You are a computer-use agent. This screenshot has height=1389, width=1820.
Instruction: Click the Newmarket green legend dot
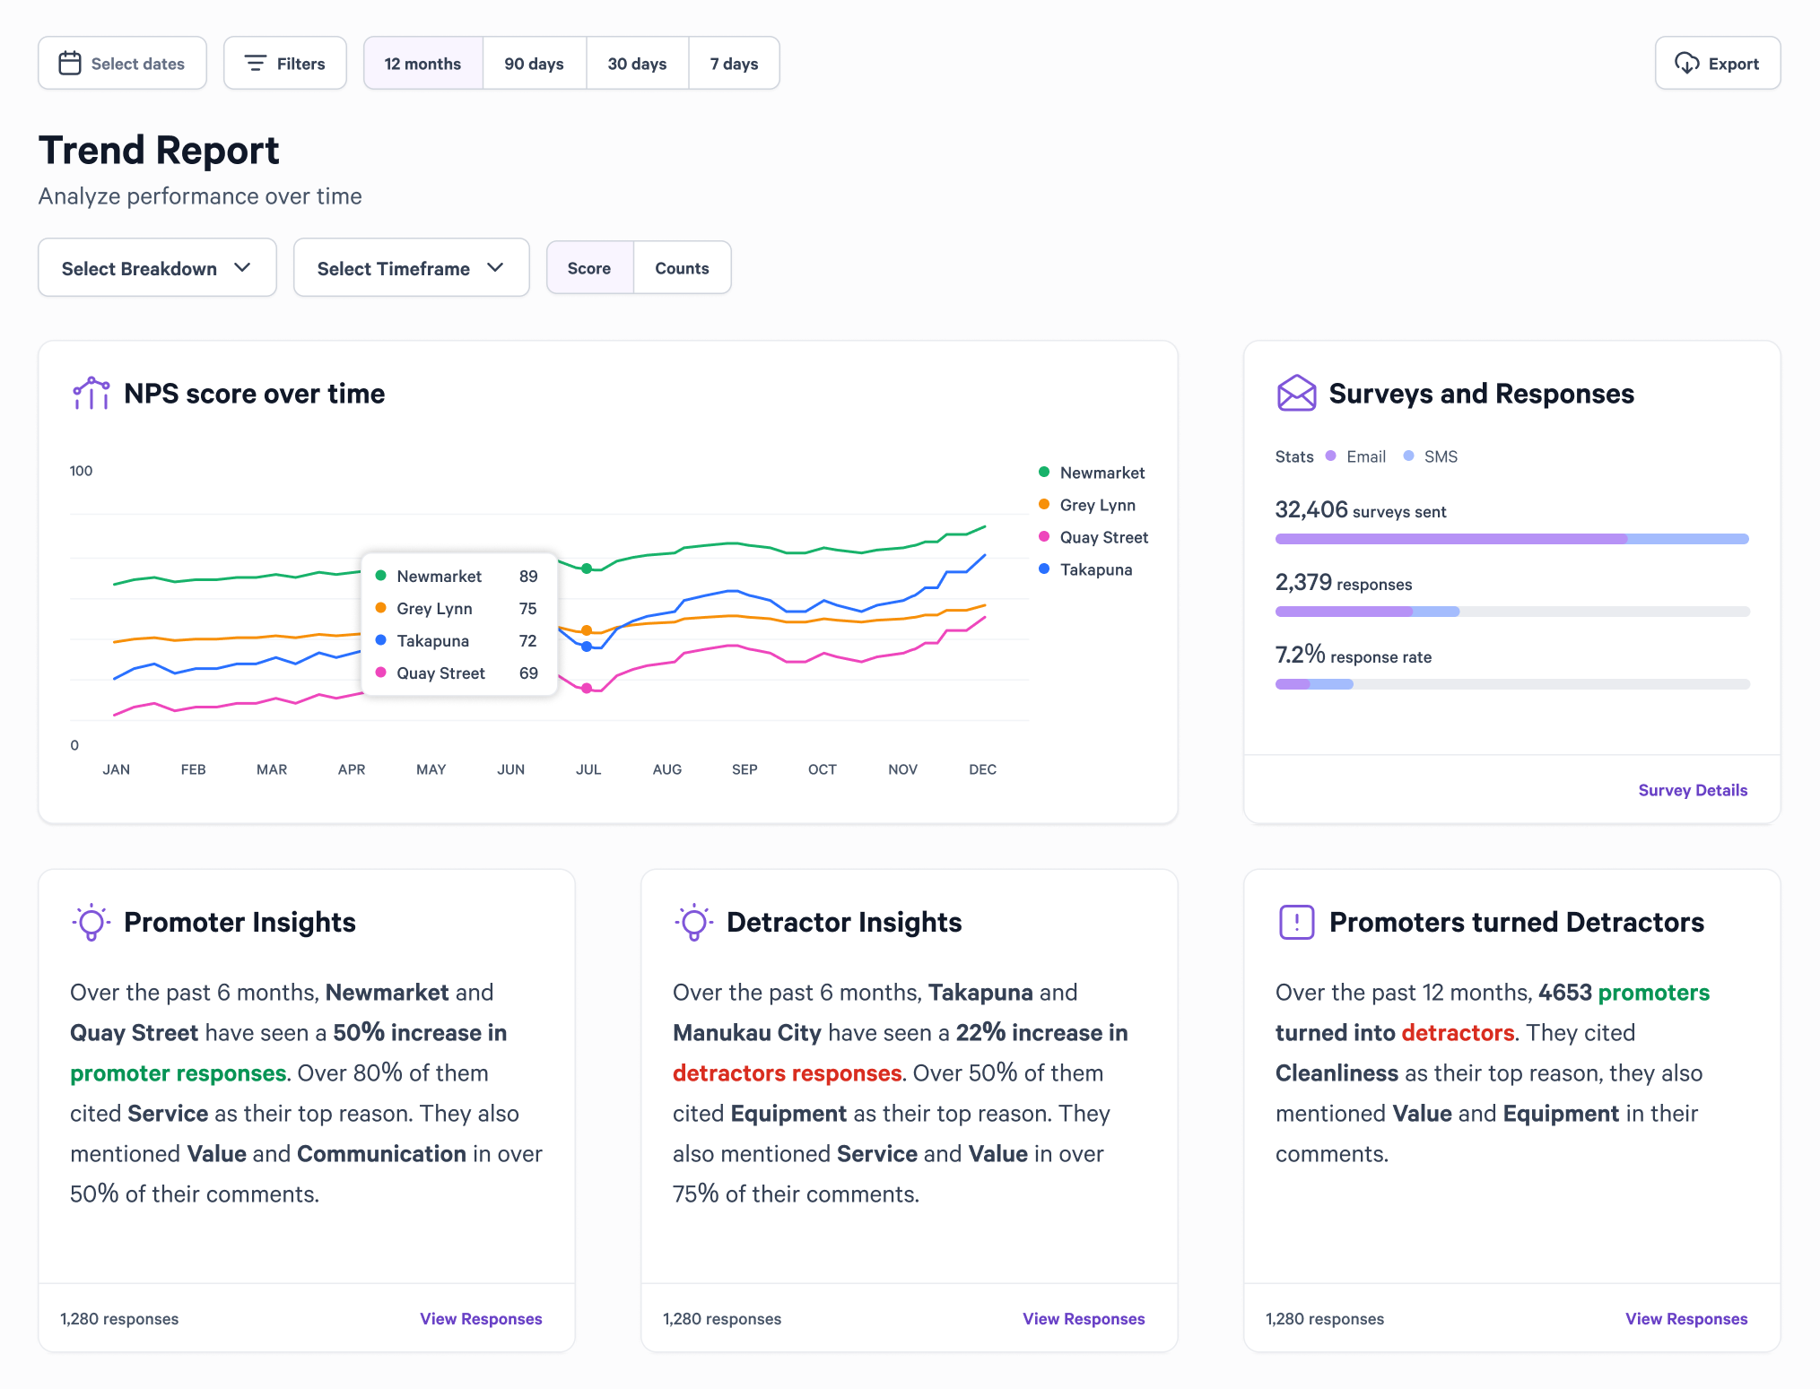(x=1044, y=472)
